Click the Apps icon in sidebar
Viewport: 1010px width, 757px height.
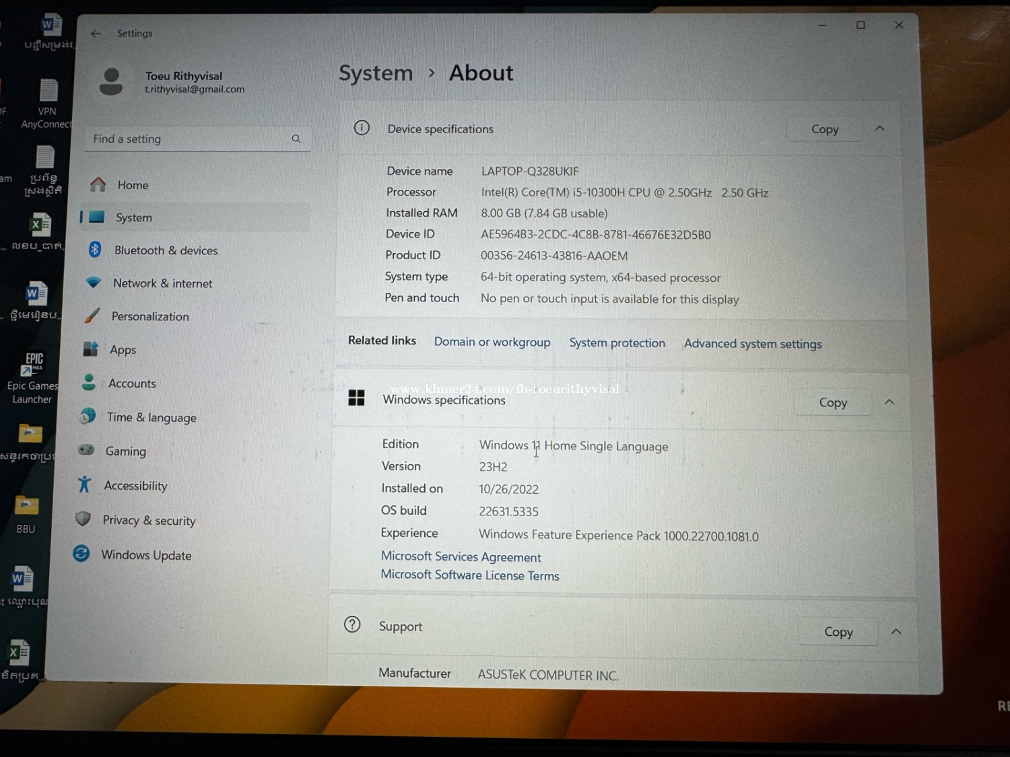pos(90,349)
